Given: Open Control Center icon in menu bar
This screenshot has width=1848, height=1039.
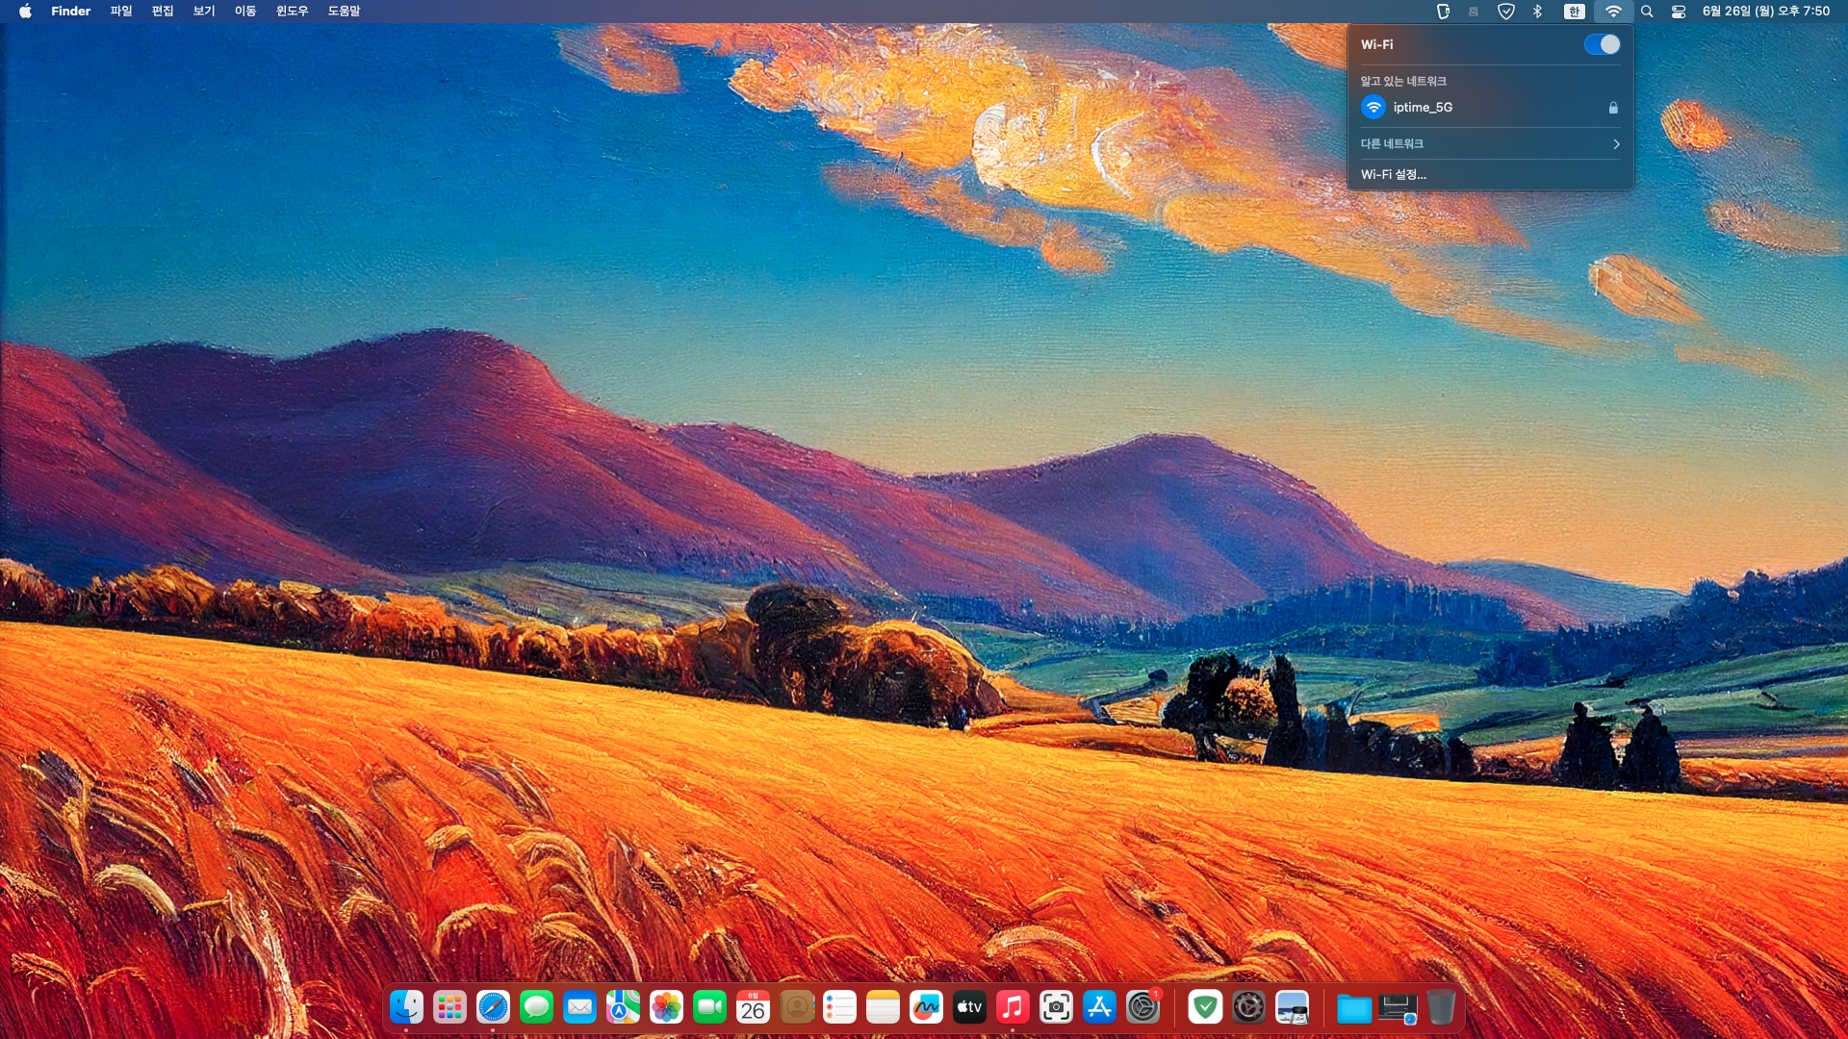Looking at the screenshot, I should click(x=1679, y=12).
